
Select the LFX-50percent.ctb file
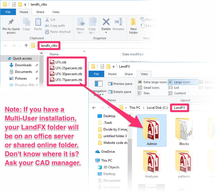coord(69,74)
